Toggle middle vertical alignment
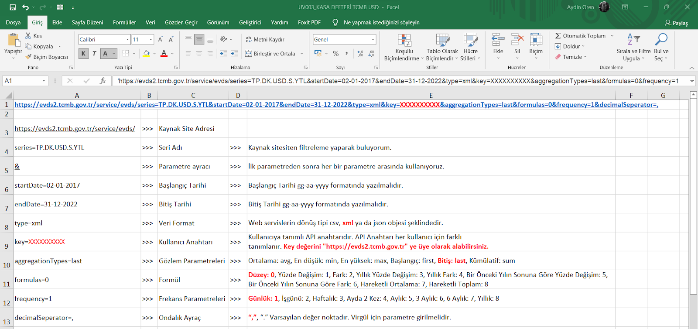This screenshot has height=329, width=698. [199, 39]
